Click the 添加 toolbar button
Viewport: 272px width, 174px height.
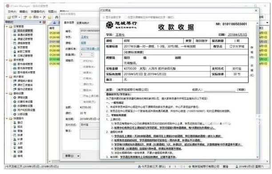point(35,17)
